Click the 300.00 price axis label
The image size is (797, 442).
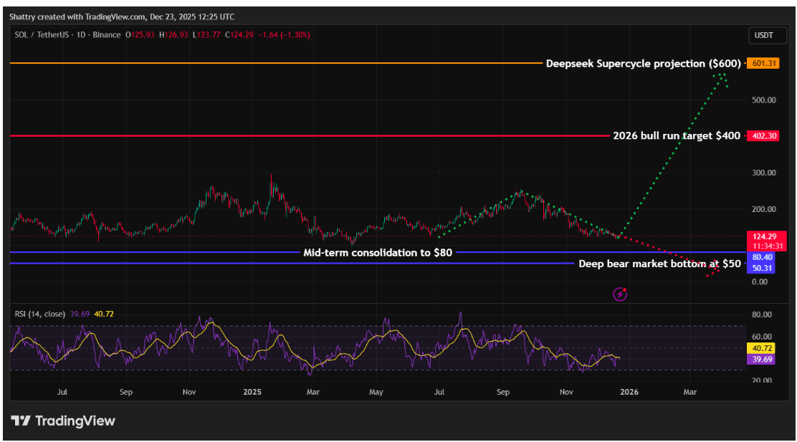point(764,173)
